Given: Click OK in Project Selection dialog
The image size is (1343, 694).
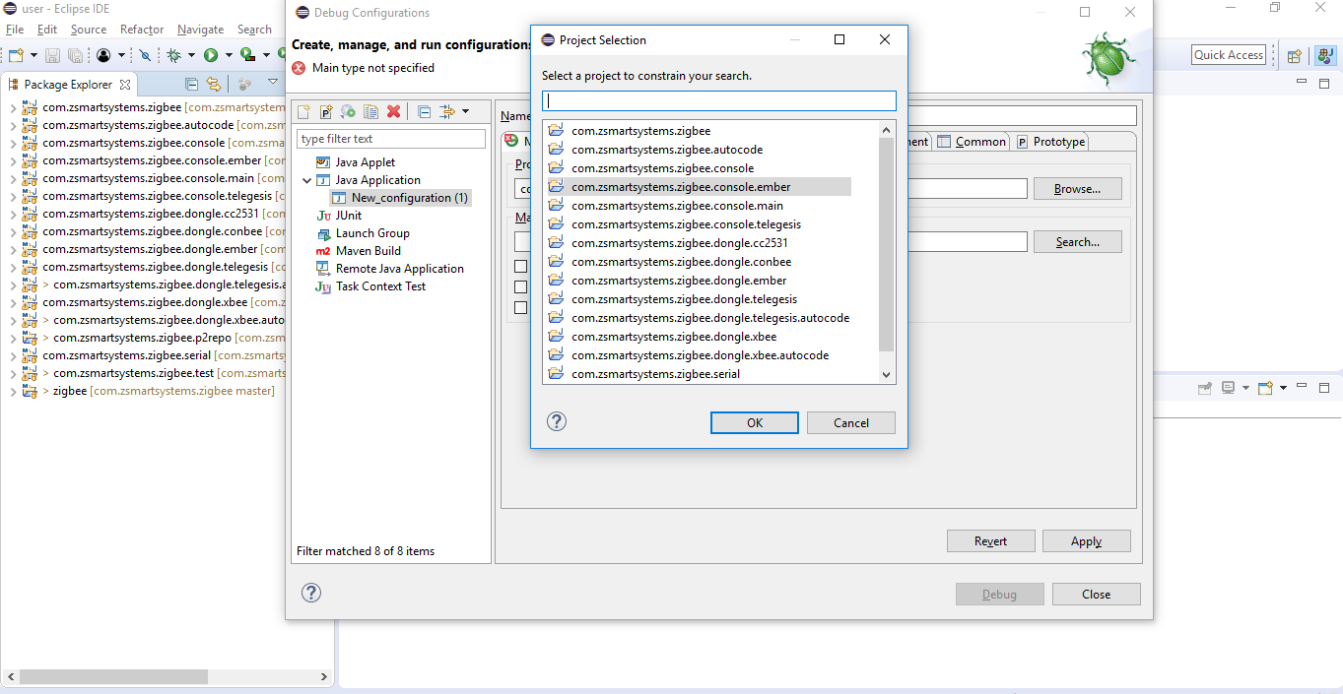Looking at the screenshot, I should (755, 422).
